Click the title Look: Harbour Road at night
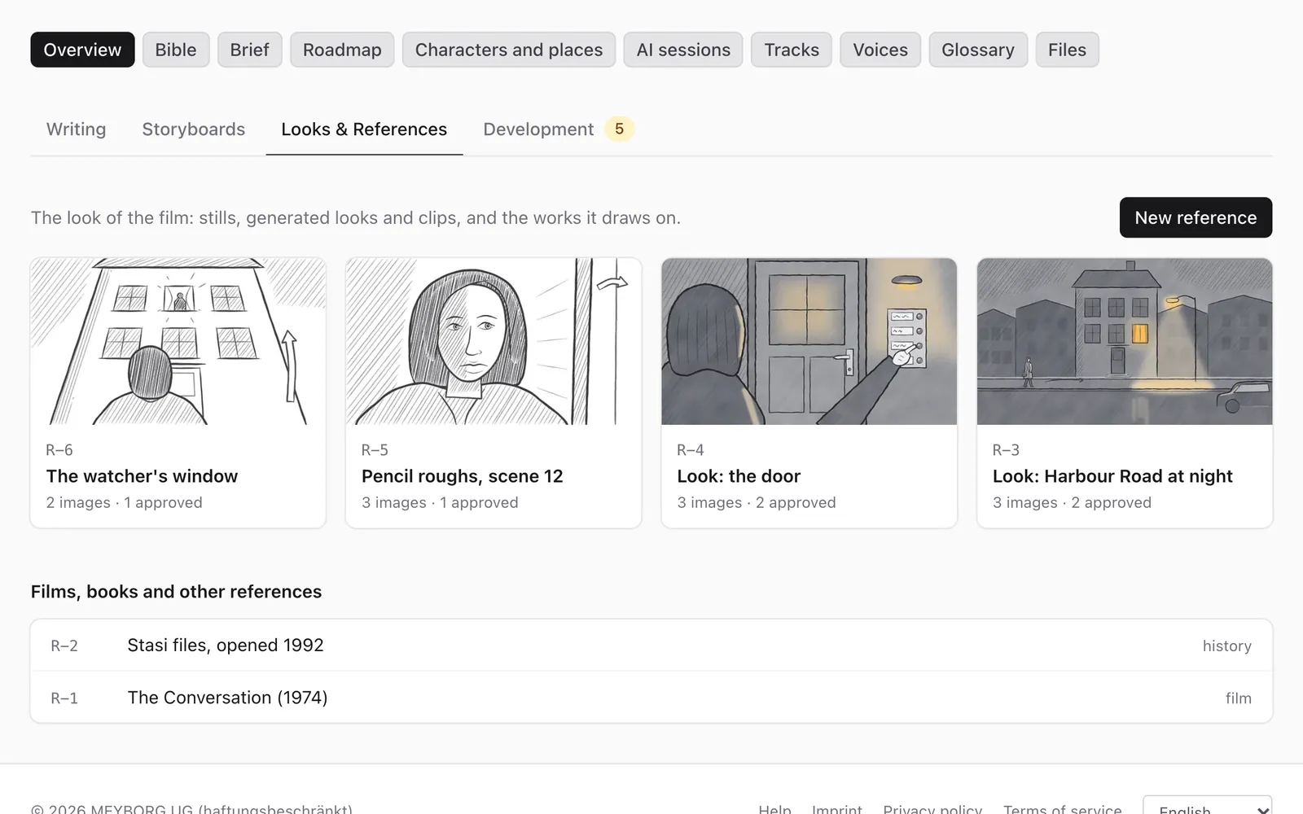Image resolution: width=1303 pixels, height=814 pixels. (1112, 476)
